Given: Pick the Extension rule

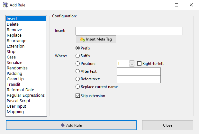Looking at the screenshot, I should tap(26, 46).
